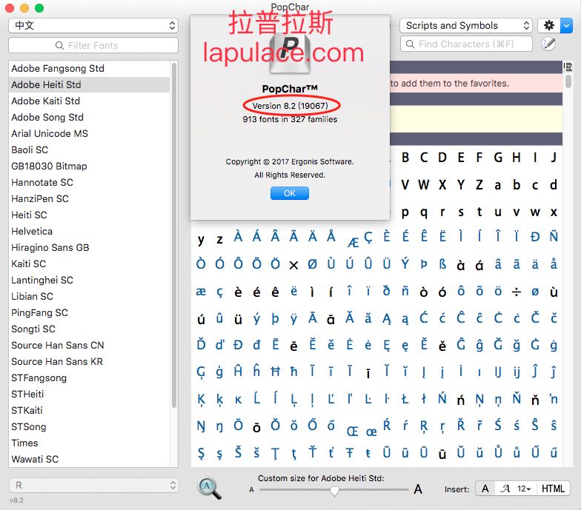Select Source Han Sans KR font
The image size is (581, 510).
pos(89,361)
